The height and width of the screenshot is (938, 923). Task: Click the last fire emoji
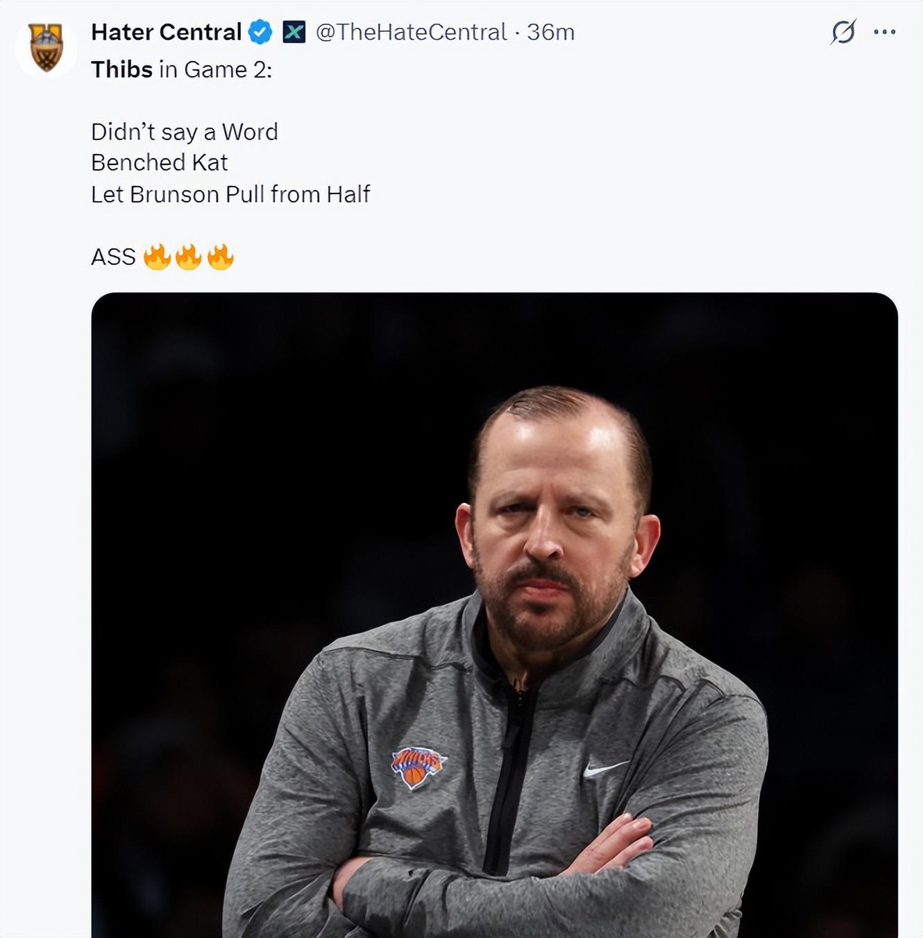click(x=220, y=257)
